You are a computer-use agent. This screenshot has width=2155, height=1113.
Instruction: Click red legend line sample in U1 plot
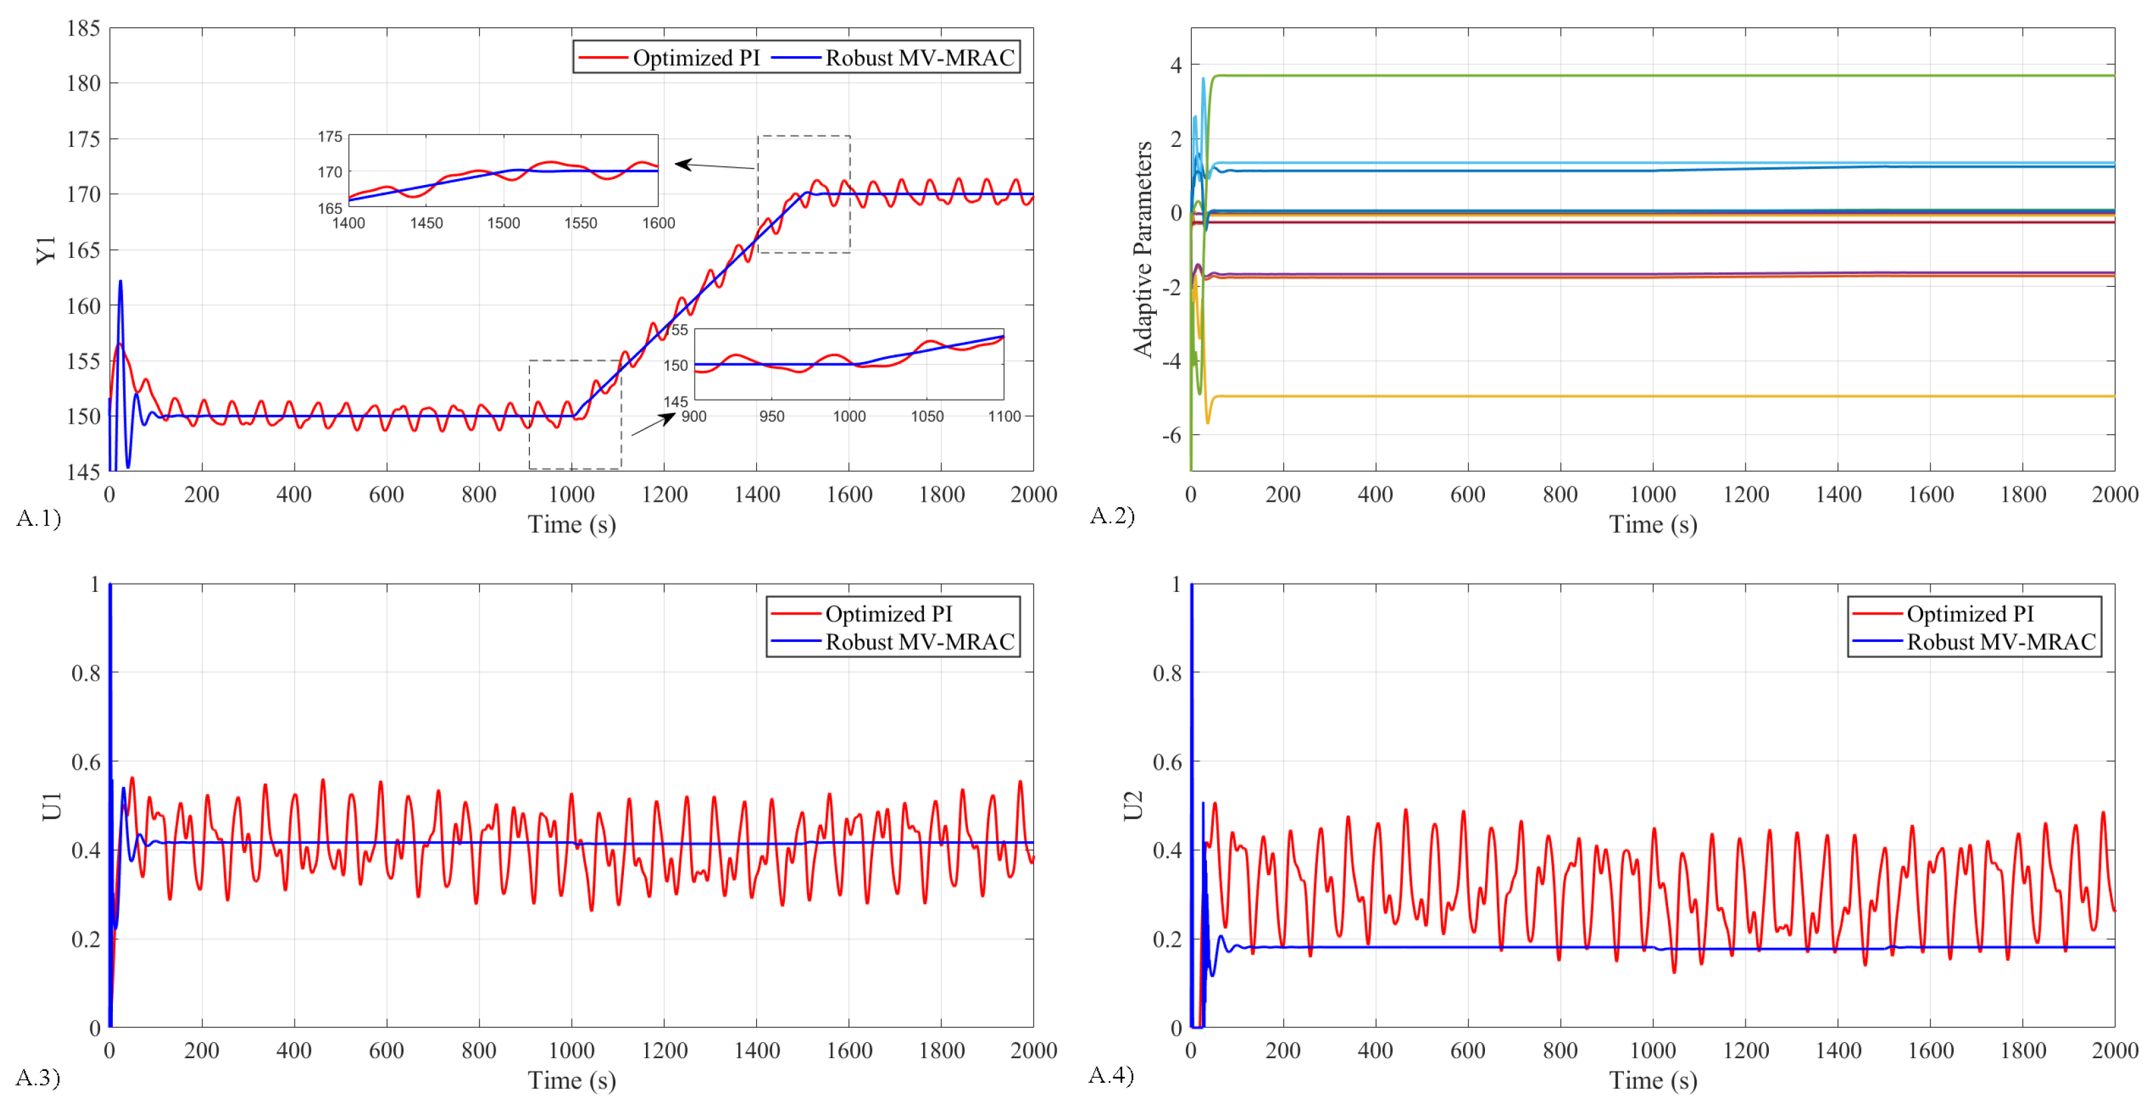795,613
